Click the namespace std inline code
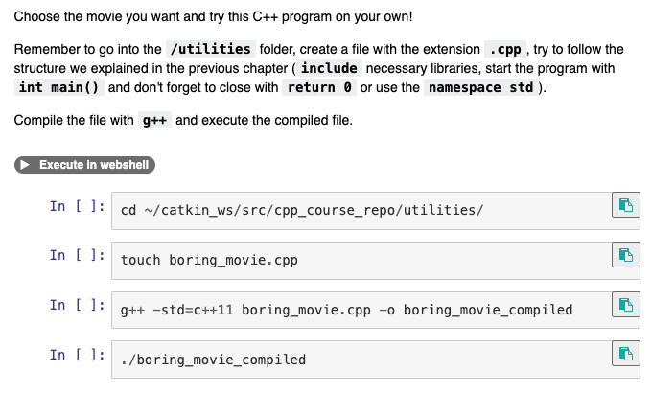The height and width of the screenshot is (395, 652). (x=481, y=87)
